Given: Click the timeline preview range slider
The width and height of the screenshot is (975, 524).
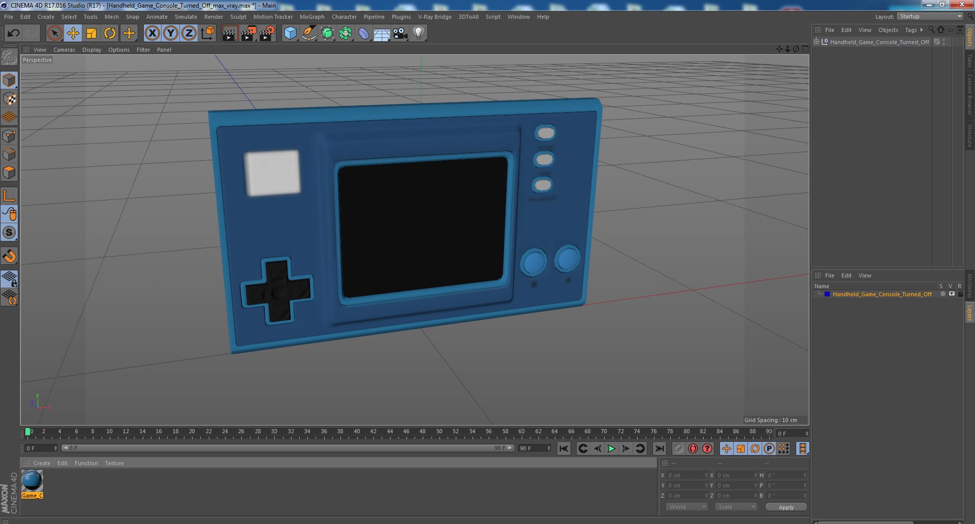Looking at the screenshot, I should pos(288,448).
